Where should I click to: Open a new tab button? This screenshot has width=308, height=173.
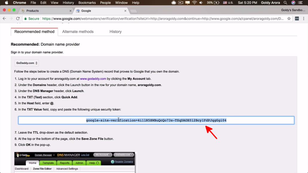coord(134,11)
